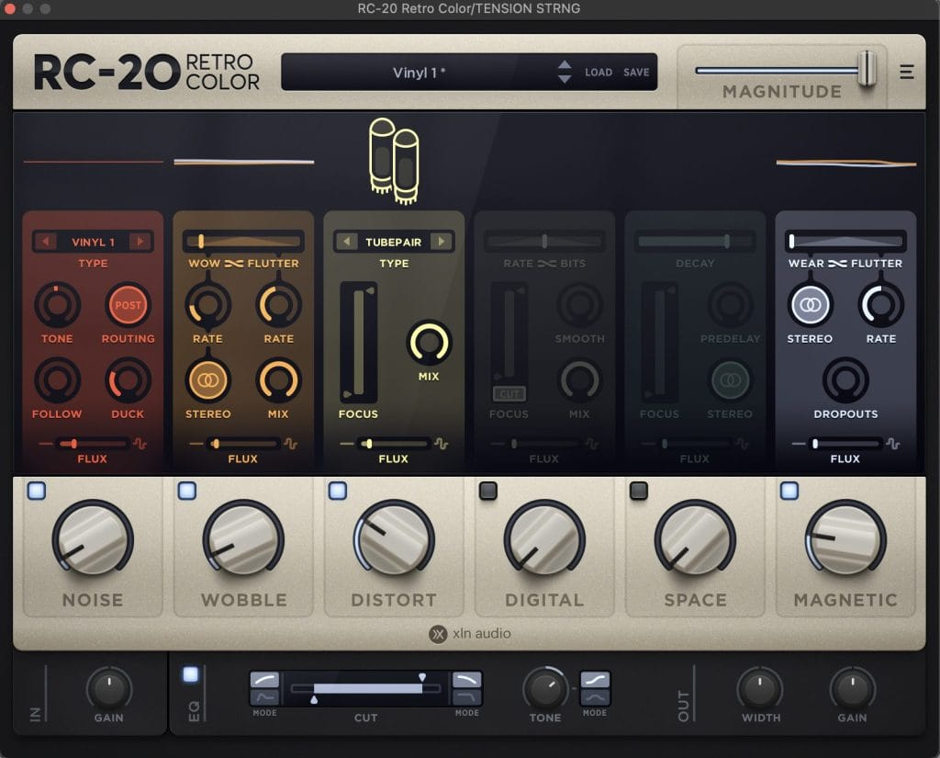
Task: Select previous distortion type before Tubepair
Action: (345, 243)
